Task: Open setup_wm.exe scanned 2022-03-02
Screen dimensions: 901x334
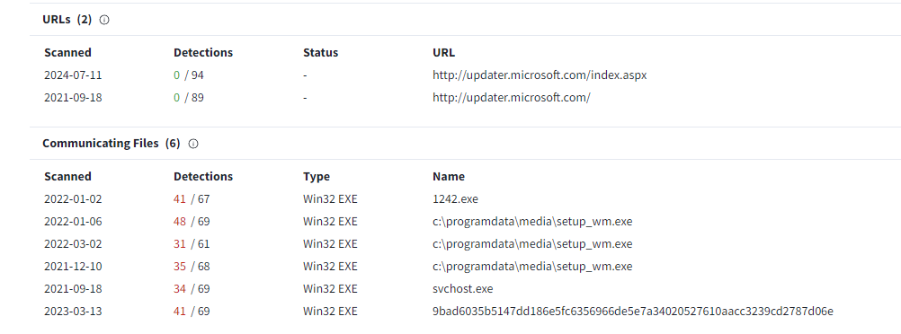Action: 532,244
